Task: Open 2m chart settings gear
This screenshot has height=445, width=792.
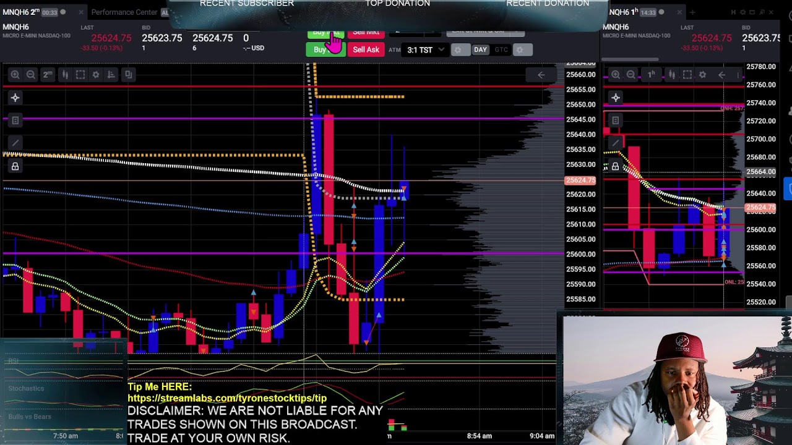Action: pyautogui.click(x=96, y=74)
